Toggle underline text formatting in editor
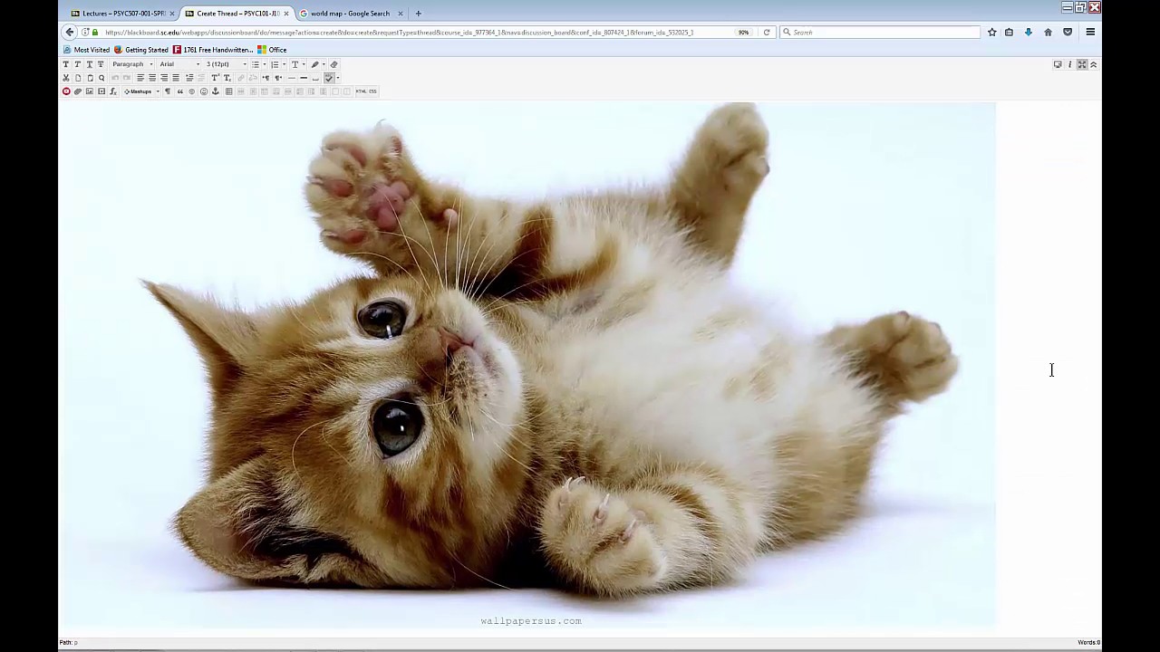This screenshot has height=652, width=1160. tap(89, 64)
